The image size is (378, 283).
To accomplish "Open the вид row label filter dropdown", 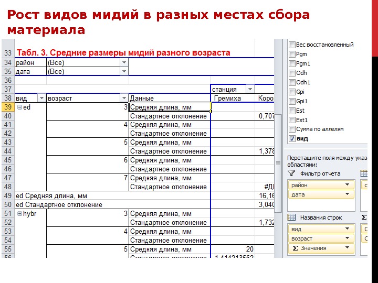I will tap(41, 98).
